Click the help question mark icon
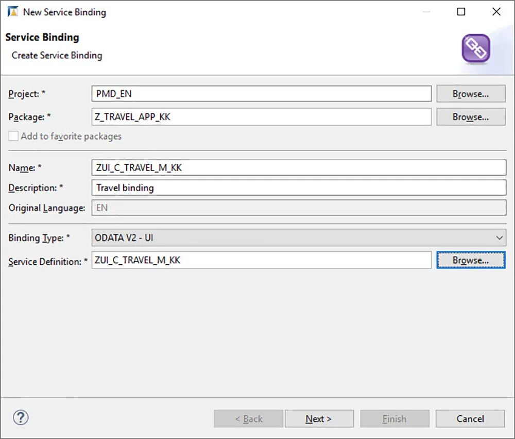The width and height of the screenshot is (515, 439). coord(21,418)
